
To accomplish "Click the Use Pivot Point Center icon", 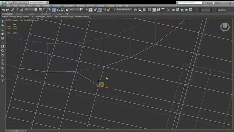I will pyautogui.click(x=81, y=10).
